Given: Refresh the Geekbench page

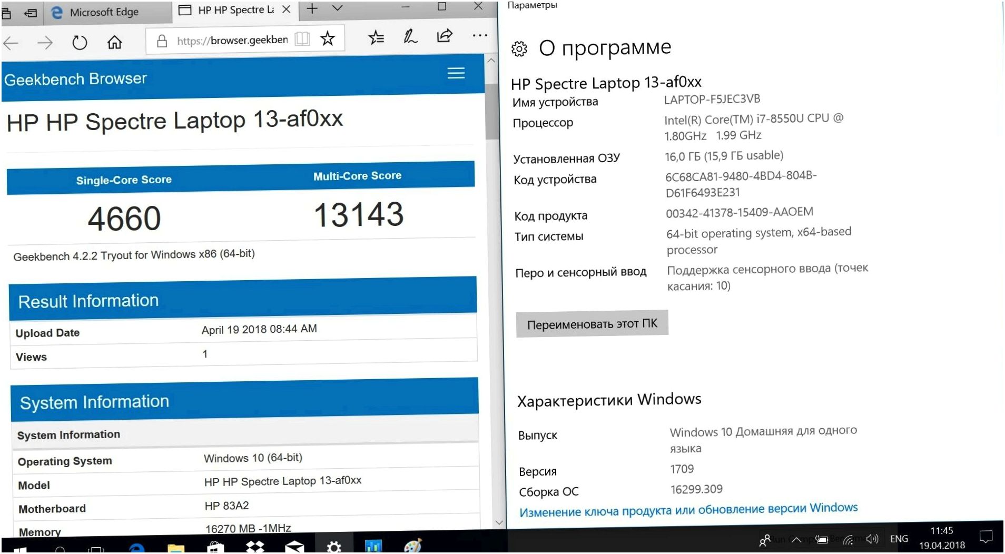Looking at the screenshot, I should 80,42.
